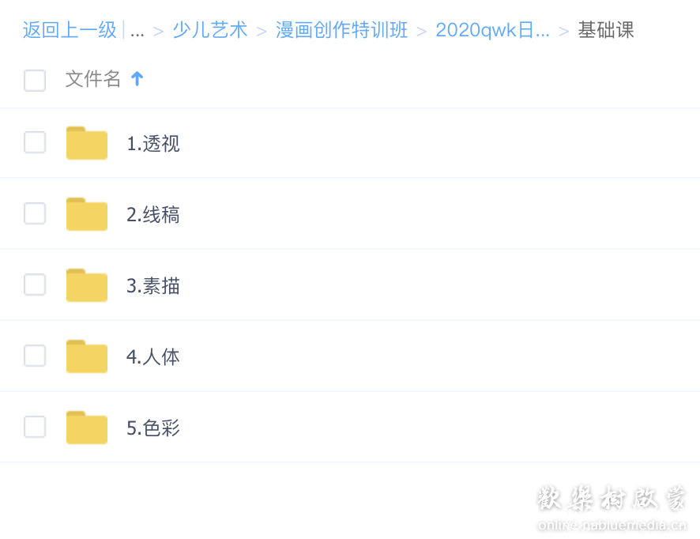
Task: Open the 4.人体 folder icon
Action: tap(87, 356)
